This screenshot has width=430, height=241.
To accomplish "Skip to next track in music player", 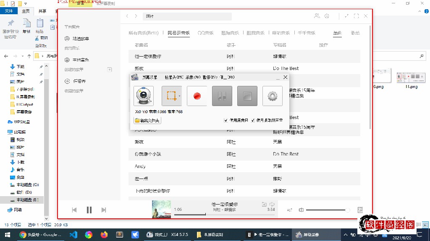I will point(103,210).
